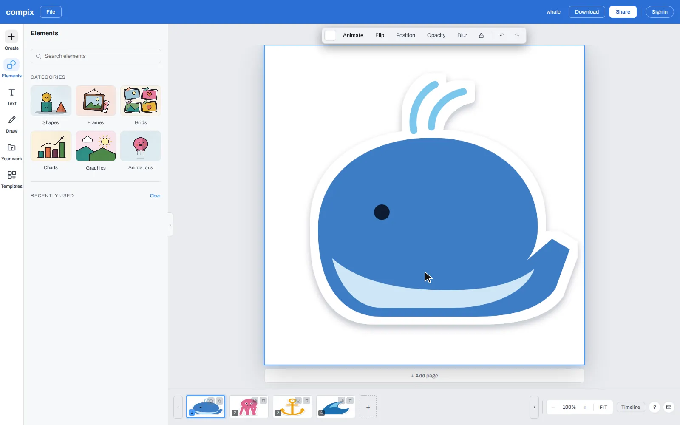Image resolution: width=680 pixels, height=425 pixels.
Task: Open the Animate option
Action: coord(353,35)
